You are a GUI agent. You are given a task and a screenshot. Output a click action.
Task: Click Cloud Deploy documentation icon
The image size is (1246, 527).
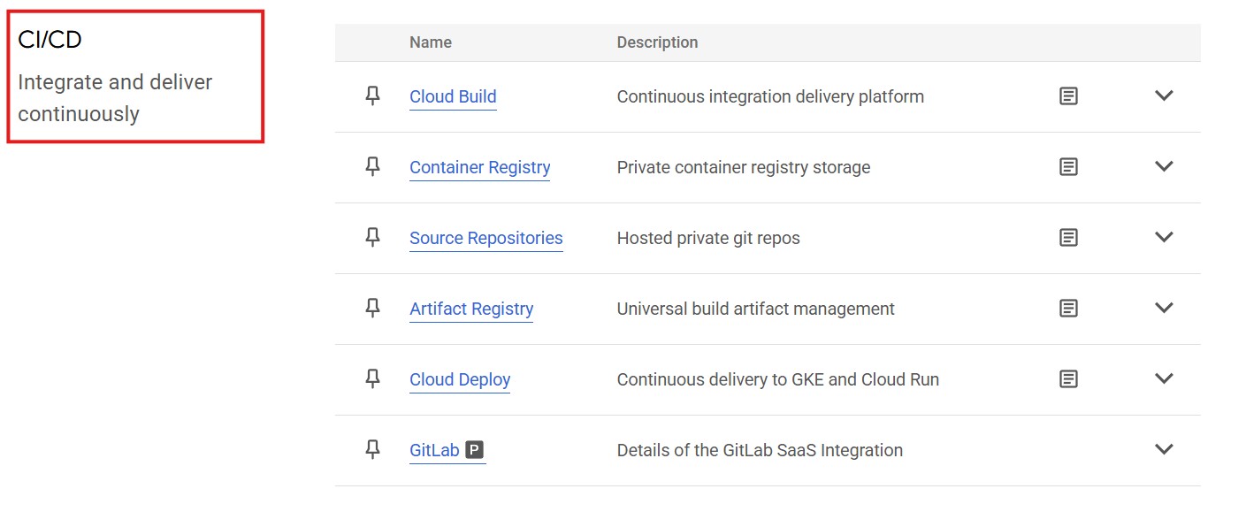point(1068,379)
